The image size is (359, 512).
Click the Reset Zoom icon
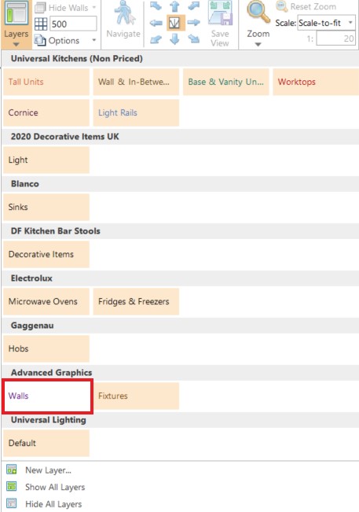pos(281,6)
